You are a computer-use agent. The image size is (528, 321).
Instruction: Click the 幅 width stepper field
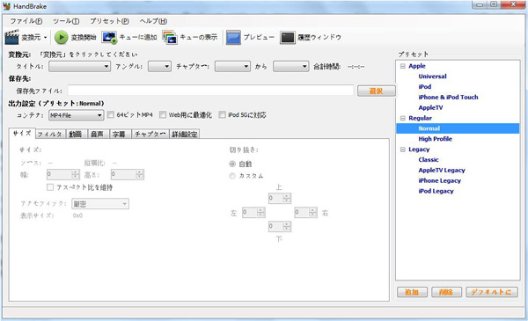(x=63, y=174)
